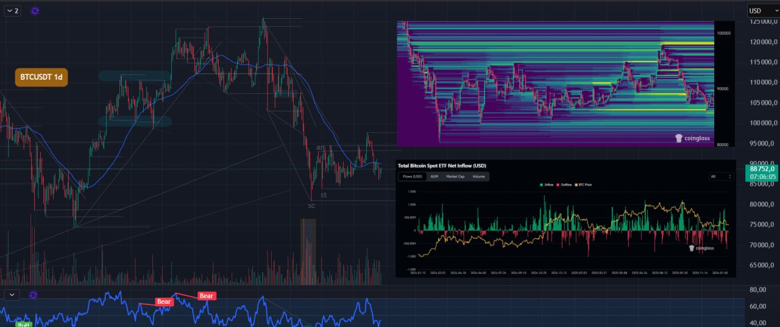Click the purple sync icon in RSI pane
The width and height of the screenshot is (780, 327).
pyautogui.click(x=34, y=295)
